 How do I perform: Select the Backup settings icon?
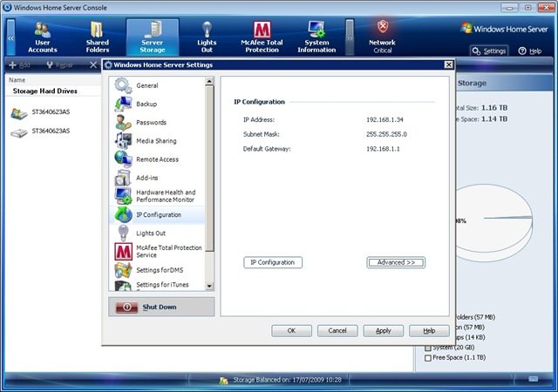pos(123,104)
